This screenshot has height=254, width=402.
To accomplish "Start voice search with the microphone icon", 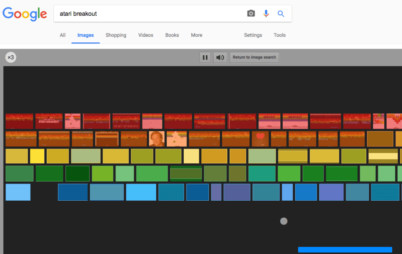I will 266,13.
